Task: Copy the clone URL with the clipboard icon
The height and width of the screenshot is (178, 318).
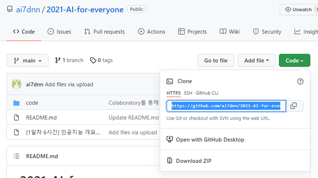Action: [x=294, y=106]
